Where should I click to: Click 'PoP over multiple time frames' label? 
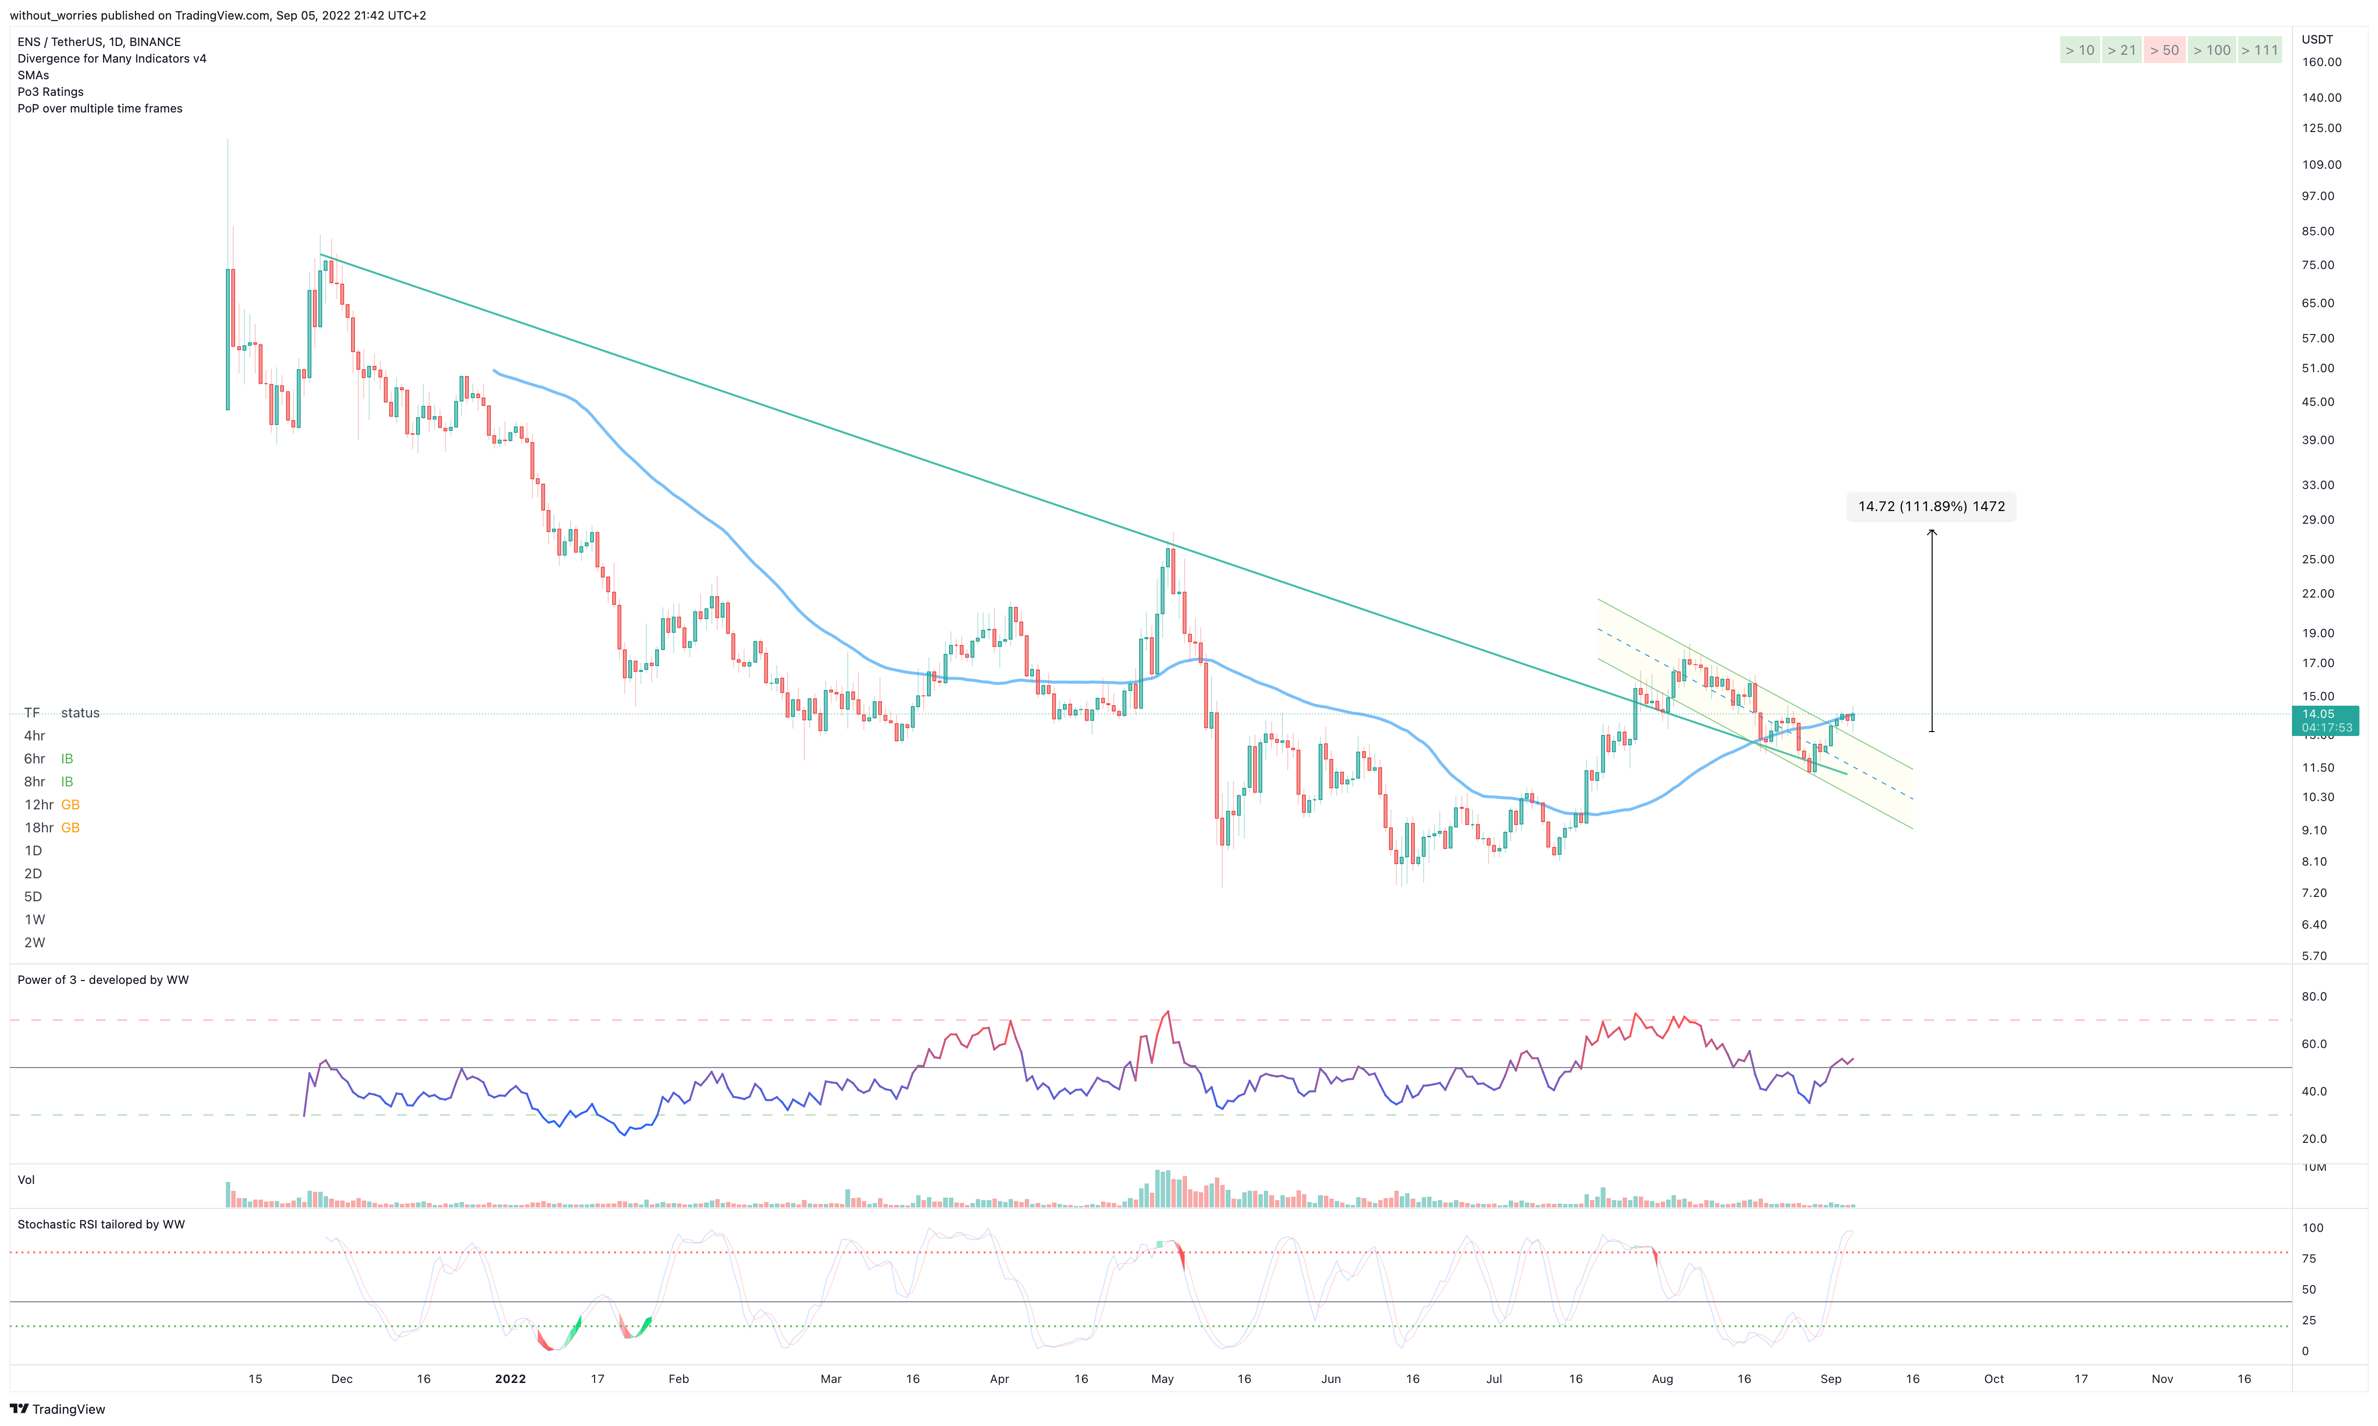[x=100, y=109]
